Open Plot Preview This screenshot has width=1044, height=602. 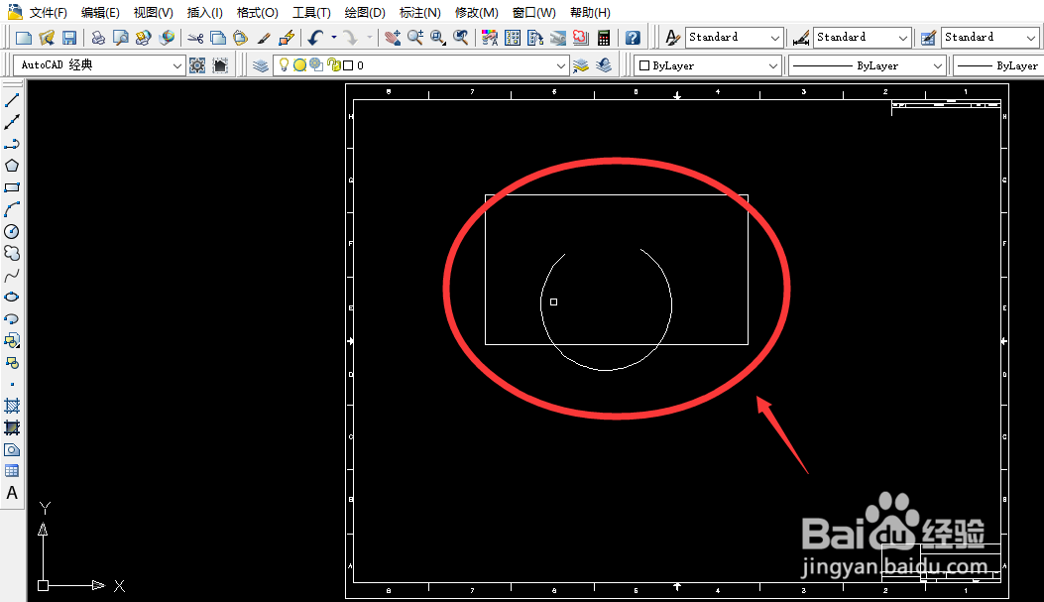coord(121,38)
